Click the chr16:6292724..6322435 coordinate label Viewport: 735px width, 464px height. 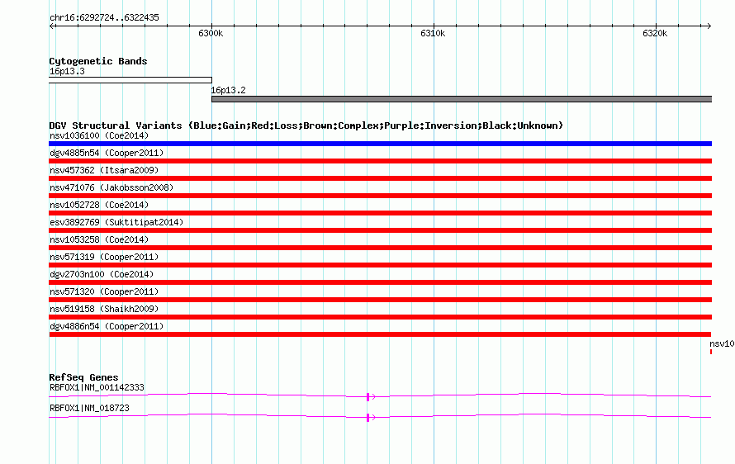pyautogui.click(x=104, y=18)
